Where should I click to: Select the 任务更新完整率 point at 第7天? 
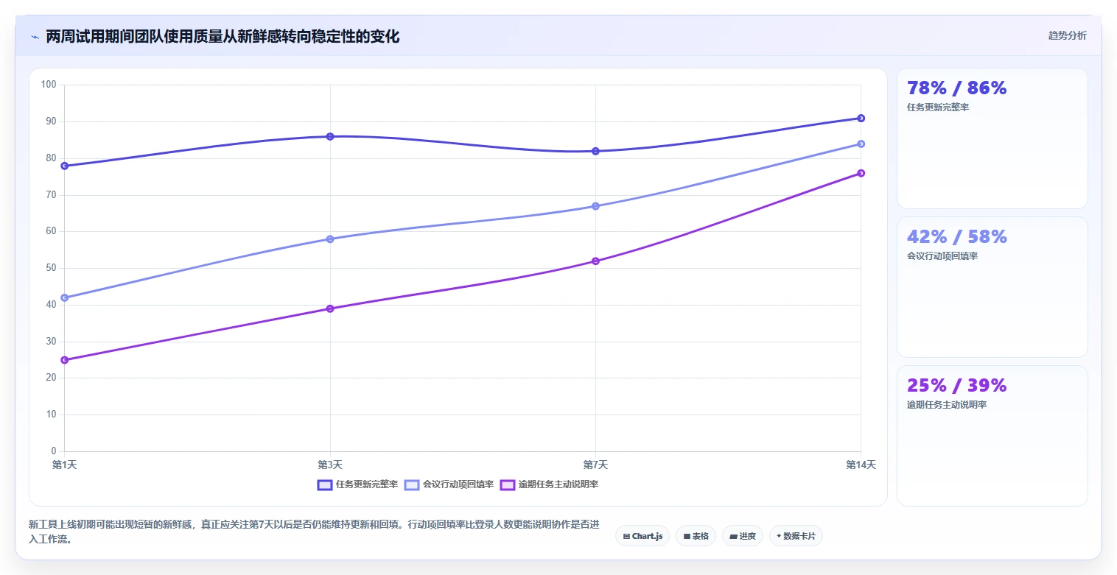click(595, 151)
